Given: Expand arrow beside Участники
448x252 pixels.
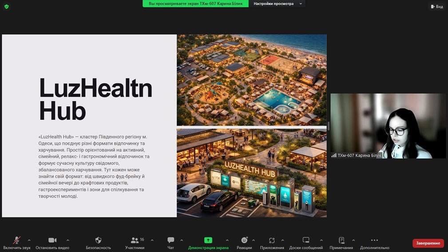Looking at the screenshot, I should (x=152, y=240).
